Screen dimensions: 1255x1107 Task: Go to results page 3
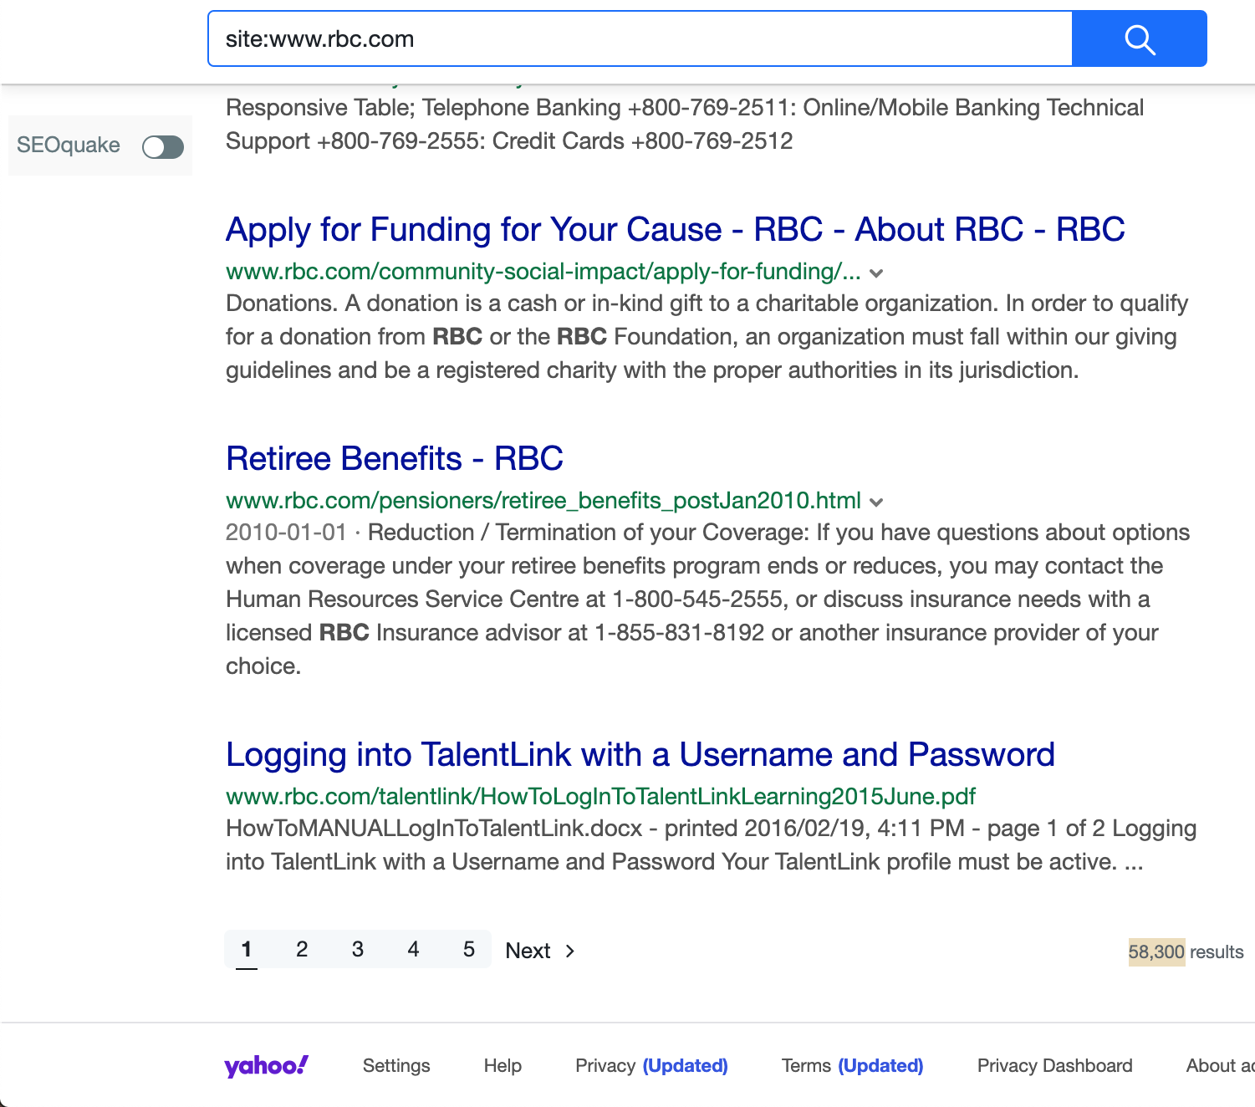tap(358, 949)
